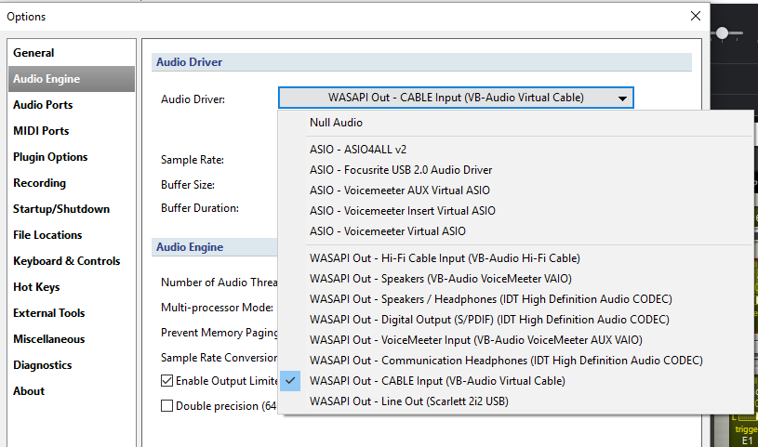Screen dimensions: 758x447
Task: Collapse the Audio Driver dropdown arrow
Action: 622,99
